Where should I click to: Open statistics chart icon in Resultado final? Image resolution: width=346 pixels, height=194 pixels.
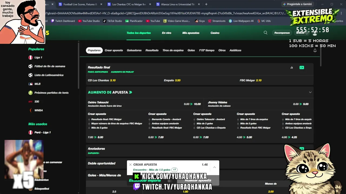click(x=291, y=67)
